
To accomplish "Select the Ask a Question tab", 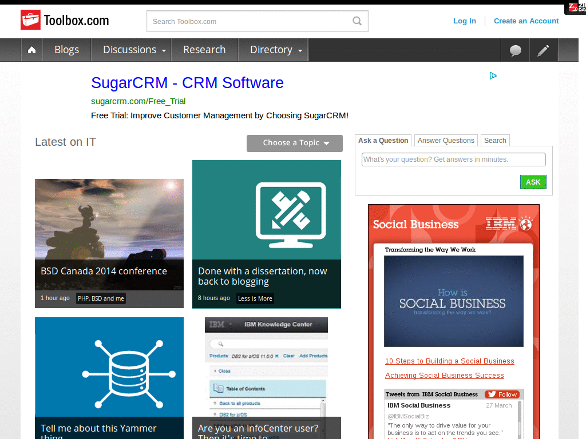I will pyautogui.click(x=383, y=141).
